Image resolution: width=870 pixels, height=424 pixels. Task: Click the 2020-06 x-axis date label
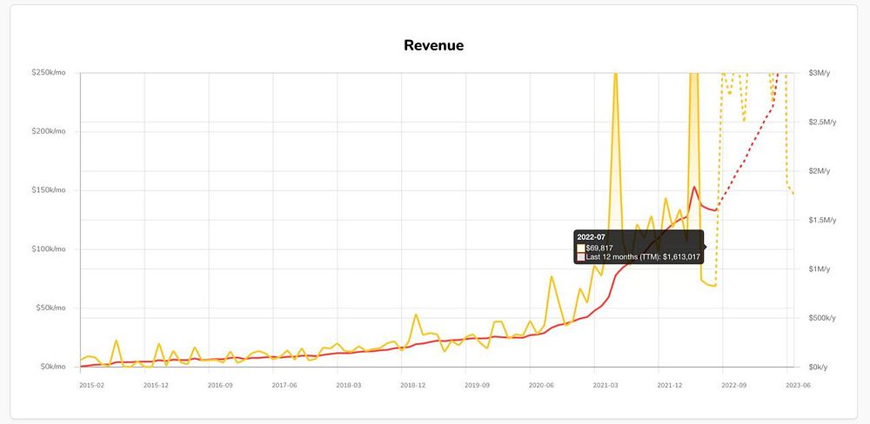click(x=542, y=384)
